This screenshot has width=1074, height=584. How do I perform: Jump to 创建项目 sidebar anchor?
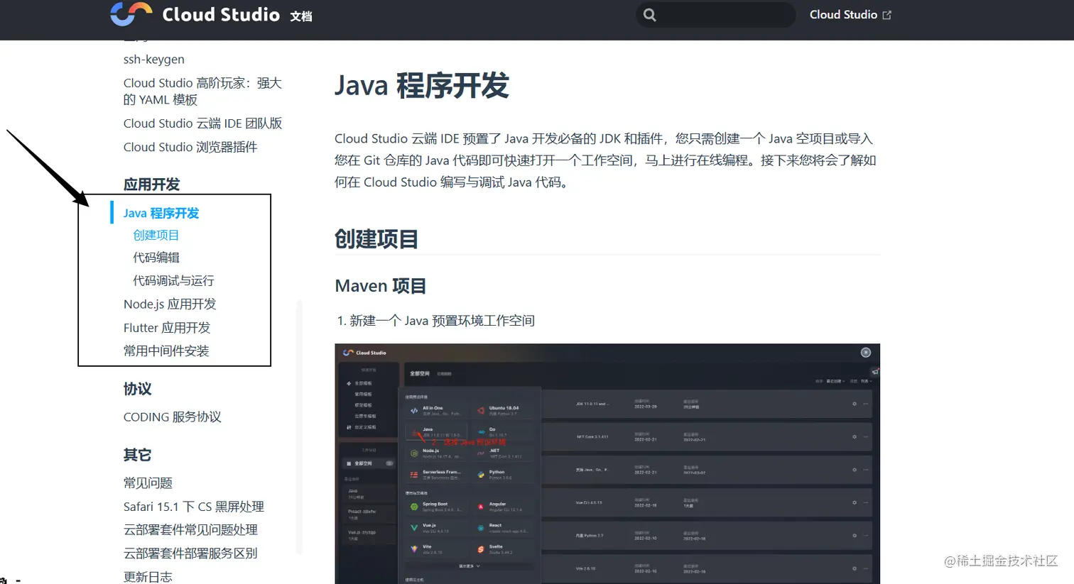(156, 235)
